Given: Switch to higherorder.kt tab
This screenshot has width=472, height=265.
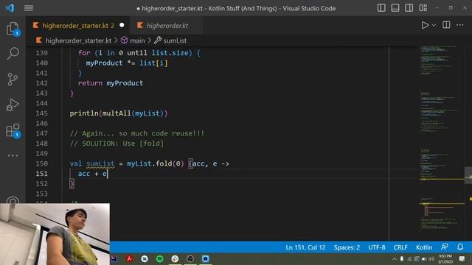Looking at the screenshot, I should (167, 26).
